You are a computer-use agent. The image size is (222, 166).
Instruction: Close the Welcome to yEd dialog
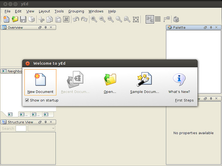28,64
